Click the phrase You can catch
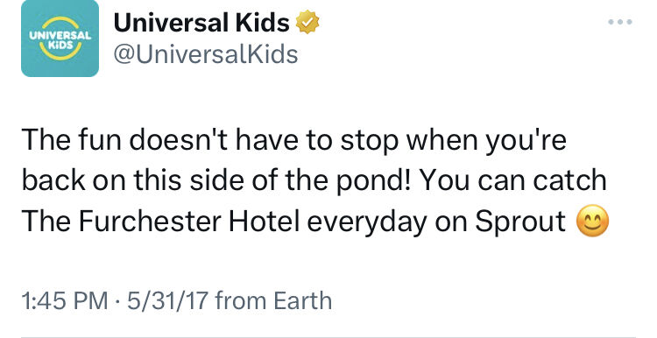The height and width of the screenshot is (338, 657). tap(513, 180)
